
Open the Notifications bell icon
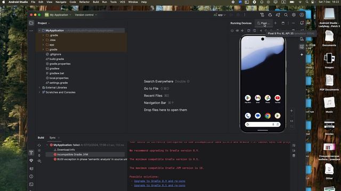pos(302,23)
